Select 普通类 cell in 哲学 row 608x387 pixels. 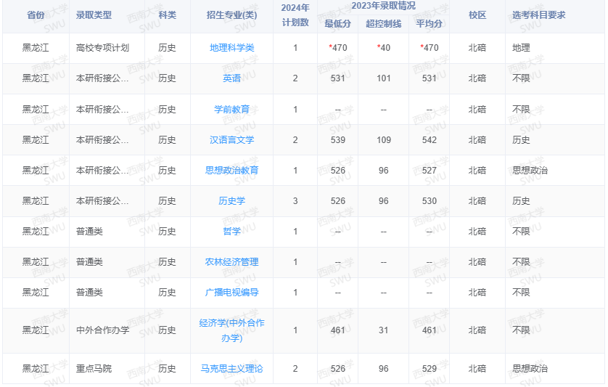pos(89,232)
